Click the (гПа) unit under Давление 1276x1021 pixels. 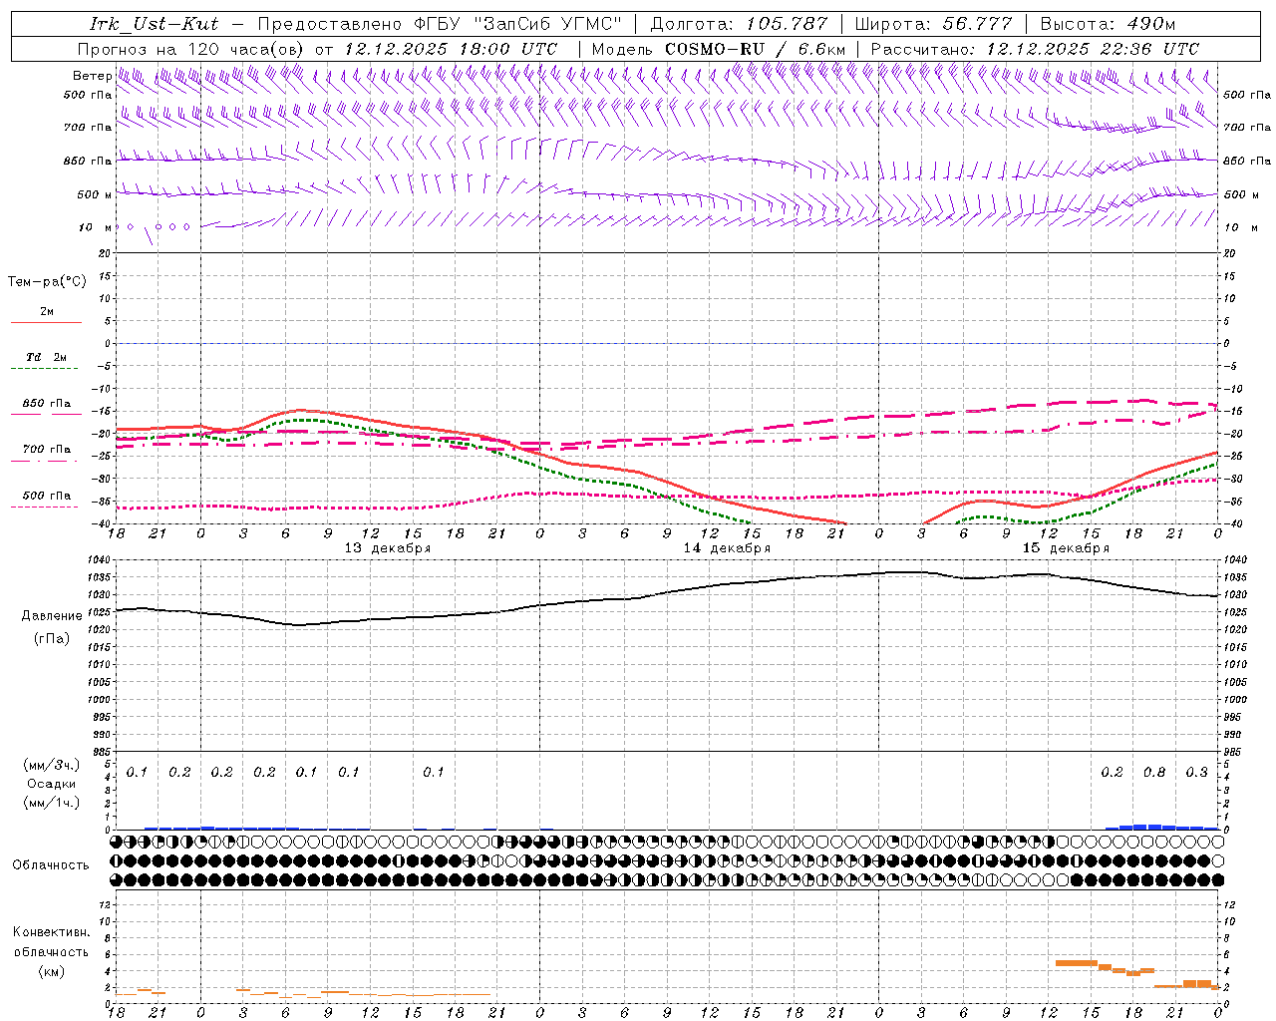(x=52, y=639)
